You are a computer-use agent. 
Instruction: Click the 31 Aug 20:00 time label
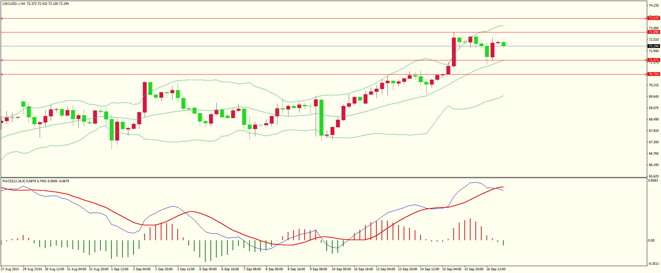click(99, 269)
